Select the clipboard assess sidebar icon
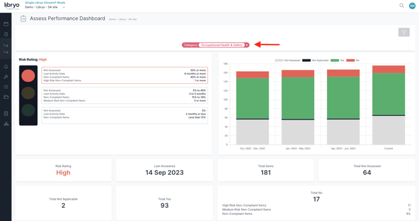 tap(6, 34)
